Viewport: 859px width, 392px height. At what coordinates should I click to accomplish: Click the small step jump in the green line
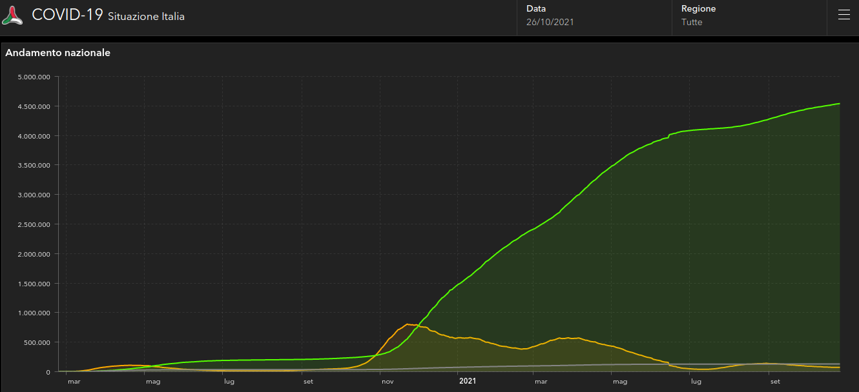click(668, 135)
